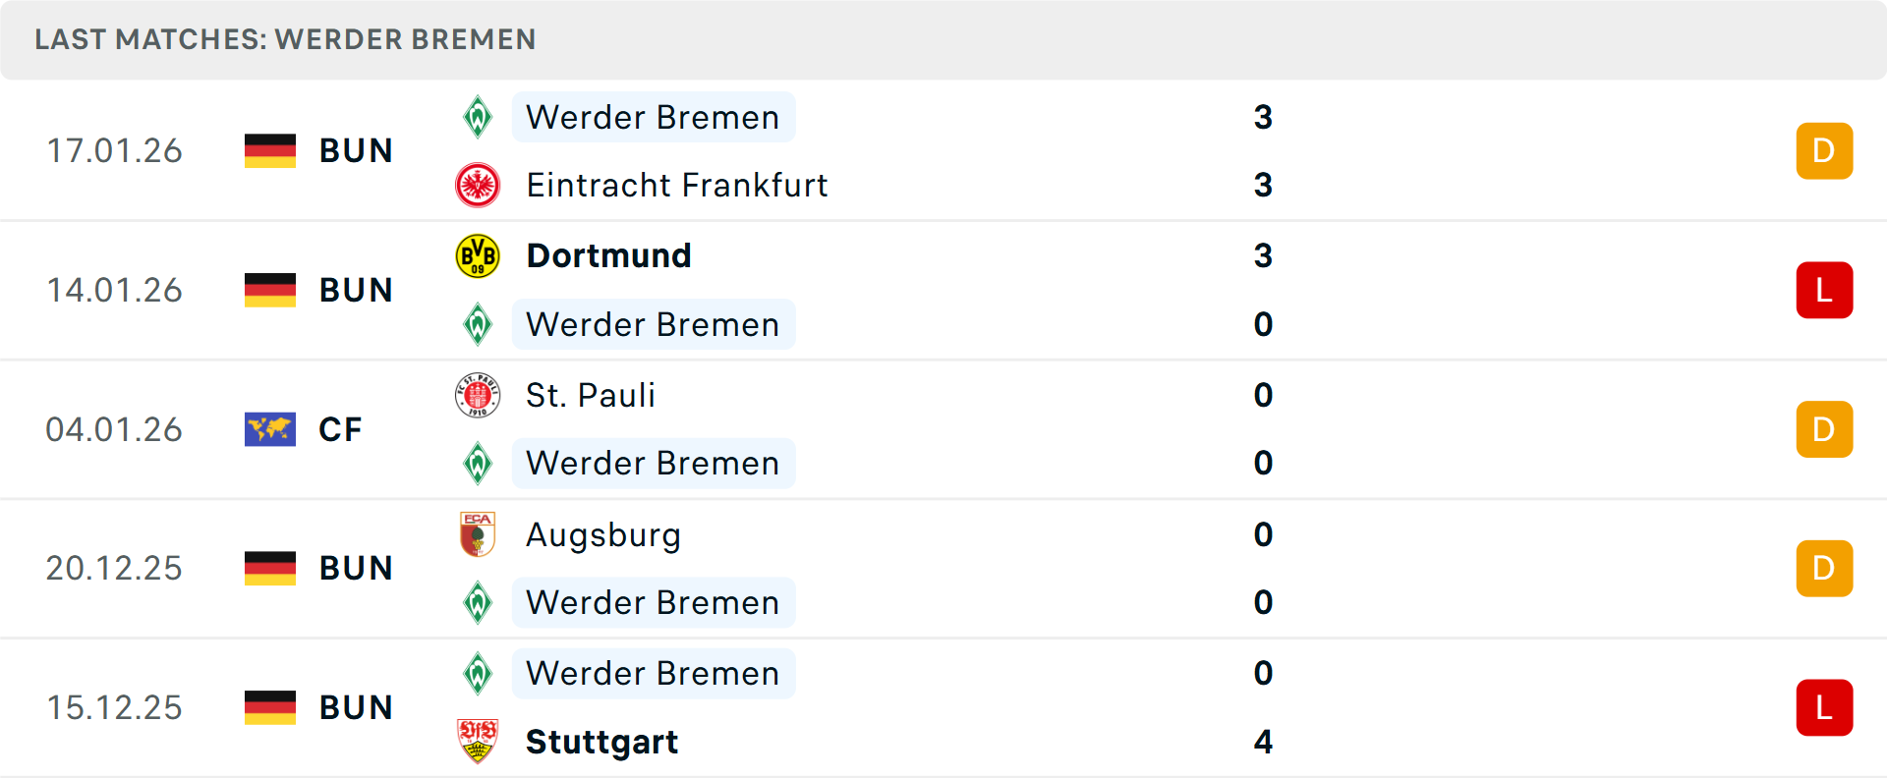
Task: Click the draw badge for 17.01.26 match
Action: coord(1824,150)
